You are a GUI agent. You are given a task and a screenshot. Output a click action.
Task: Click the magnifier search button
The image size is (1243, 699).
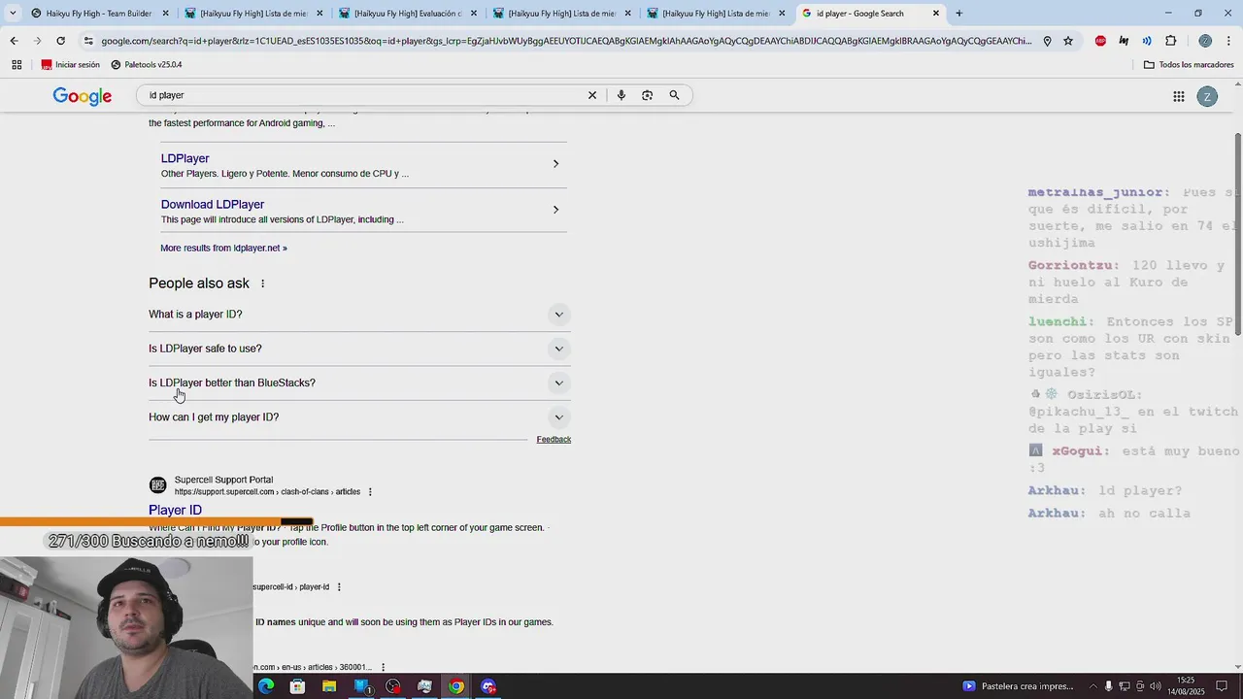674,95
